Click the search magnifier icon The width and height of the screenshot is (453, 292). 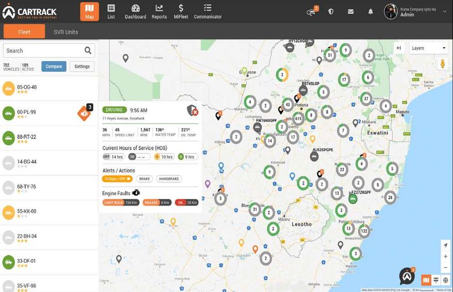[x=88, y=51]
